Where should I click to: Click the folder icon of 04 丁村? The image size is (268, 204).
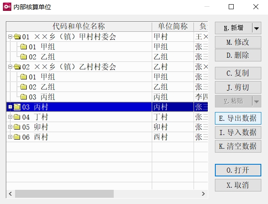tap(17, 117)
